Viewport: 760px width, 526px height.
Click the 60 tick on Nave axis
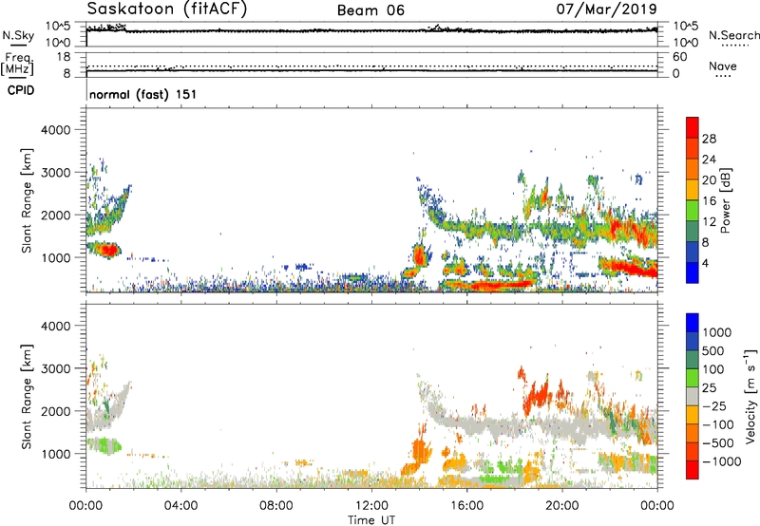click(x=679, y=57)
